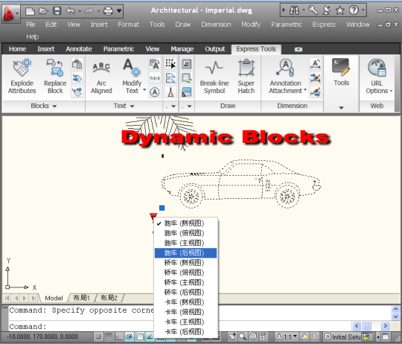Click Initial Setup workspace switching button

point(342,337)
